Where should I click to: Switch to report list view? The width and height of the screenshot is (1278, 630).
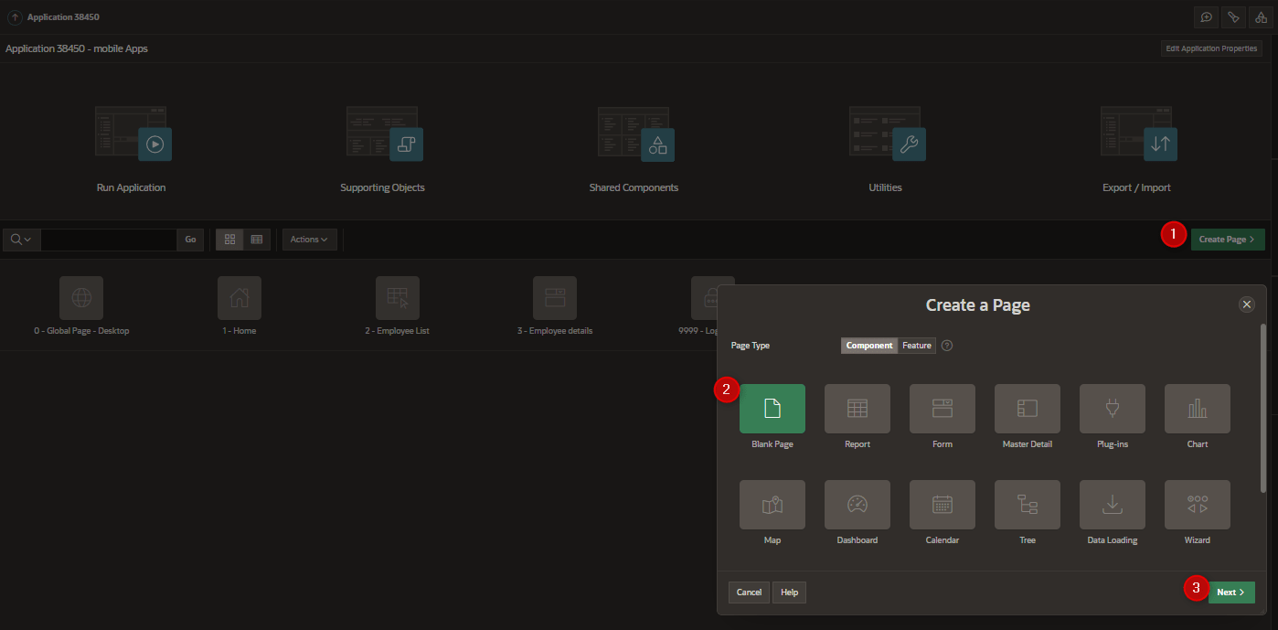pos(257,240)
